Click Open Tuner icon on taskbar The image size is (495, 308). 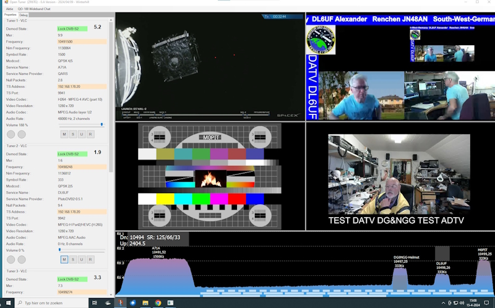point(121,302)
